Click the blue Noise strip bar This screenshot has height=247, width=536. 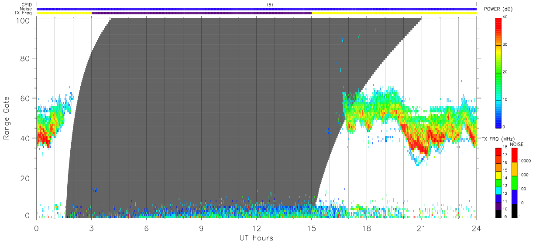pos(257,9)
